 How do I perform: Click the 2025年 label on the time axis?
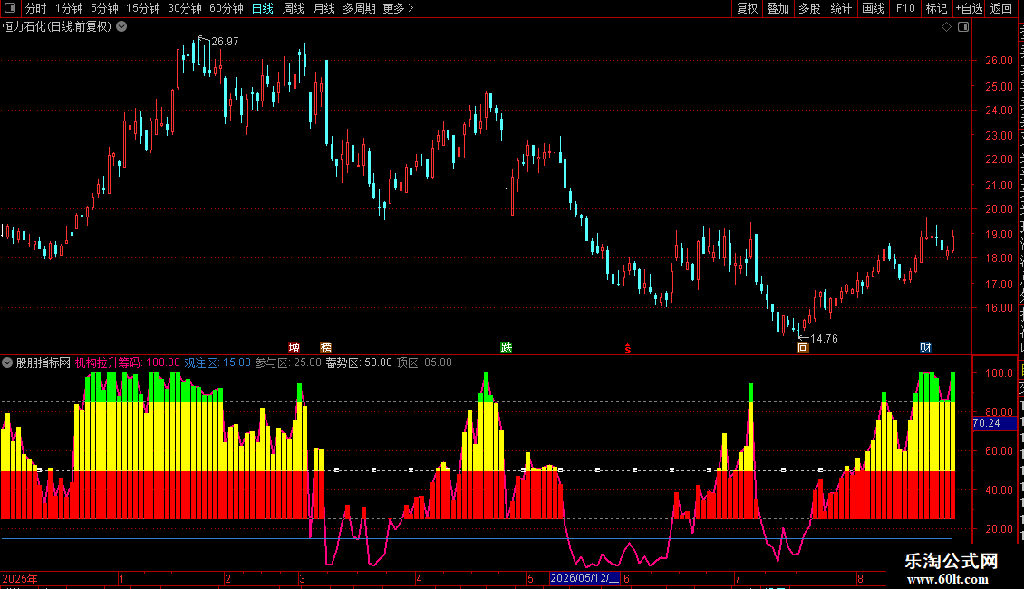point(20,578)
